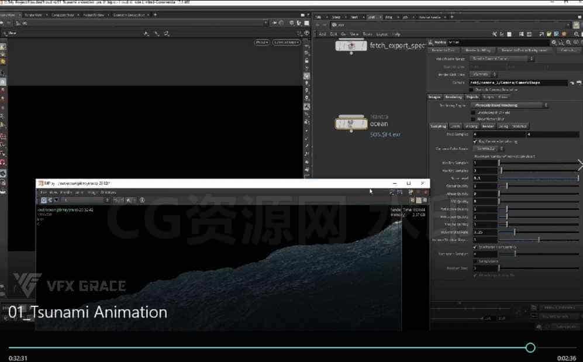Switch to the Limits sub-tab
The height and width of the screenshot is (362, 583).
click(x=456, y=126)
